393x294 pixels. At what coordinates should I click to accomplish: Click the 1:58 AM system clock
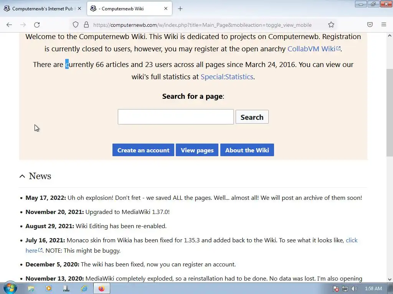pyautogui.click(x=373, y=289)
